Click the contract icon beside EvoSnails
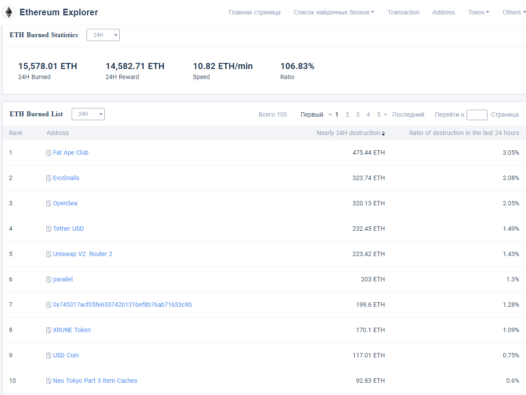The height and width of the screenshot is (395, 526). [x=49, y=178]
